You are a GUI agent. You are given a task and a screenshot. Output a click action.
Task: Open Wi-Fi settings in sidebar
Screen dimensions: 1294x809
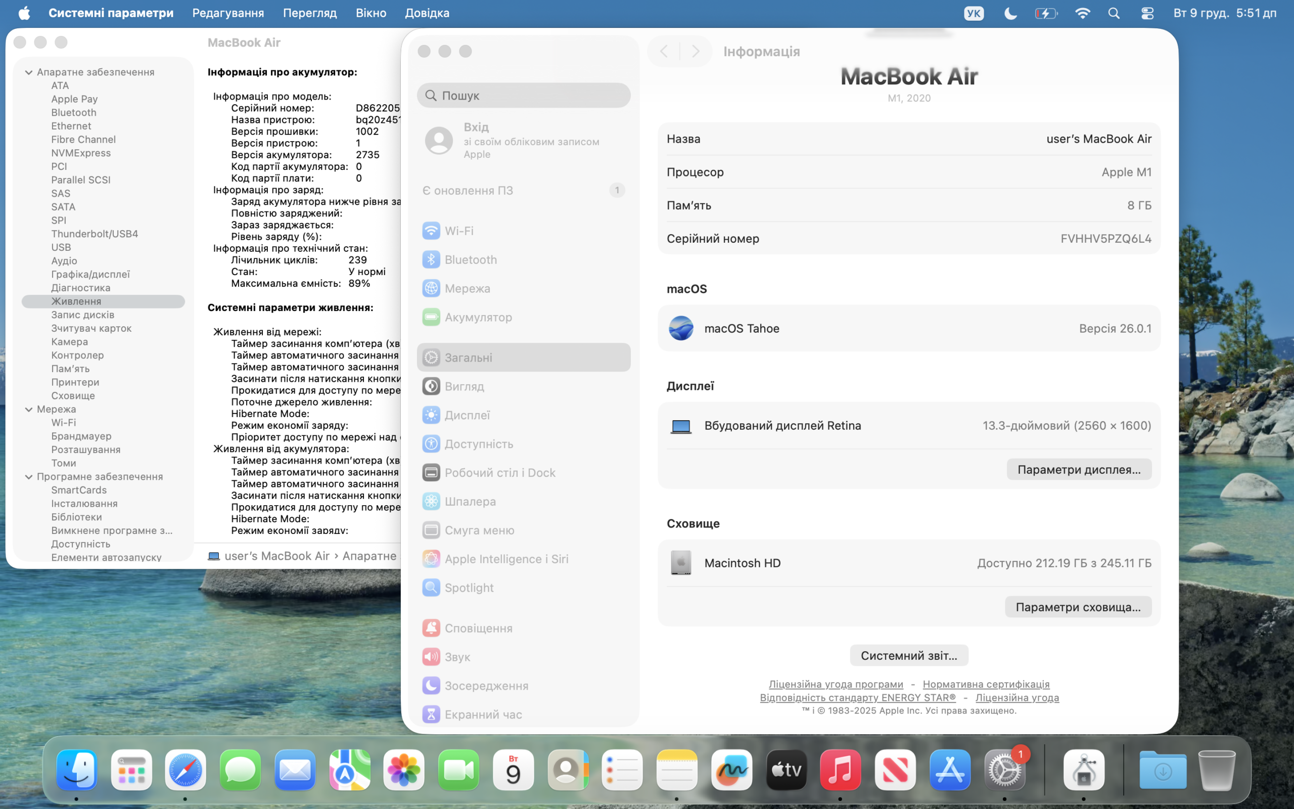pyautogui.click(x=459, y=231)
